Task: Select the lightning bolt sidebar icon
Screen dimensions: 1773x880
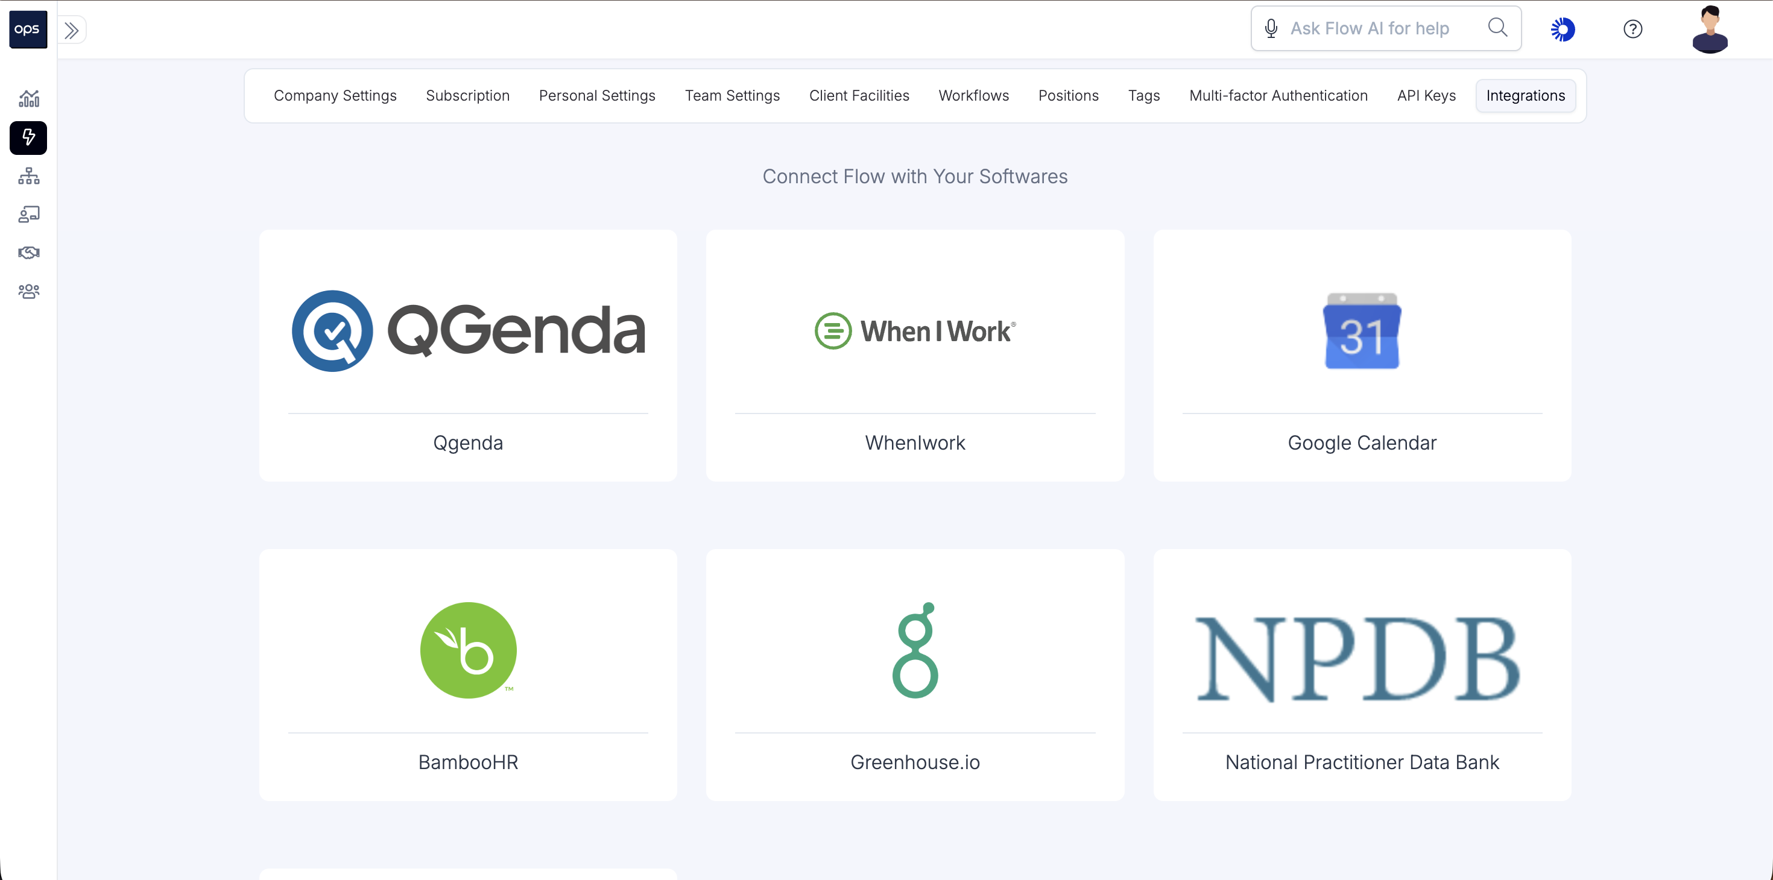Action: coord(28,137)
